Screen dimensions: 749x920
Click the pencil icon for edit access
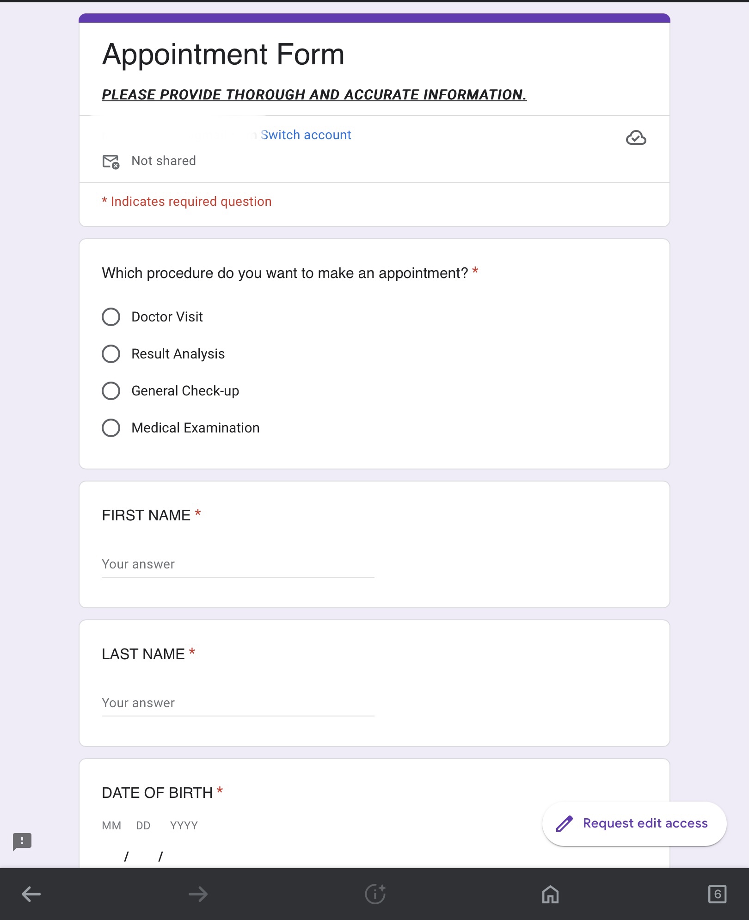tap(564, 824)
